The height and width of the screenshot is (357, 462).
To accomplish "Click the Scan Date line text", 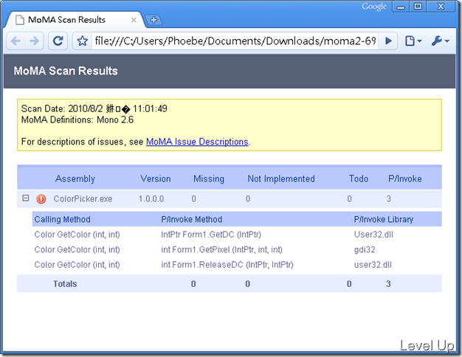I will click(x=94, y=108).
